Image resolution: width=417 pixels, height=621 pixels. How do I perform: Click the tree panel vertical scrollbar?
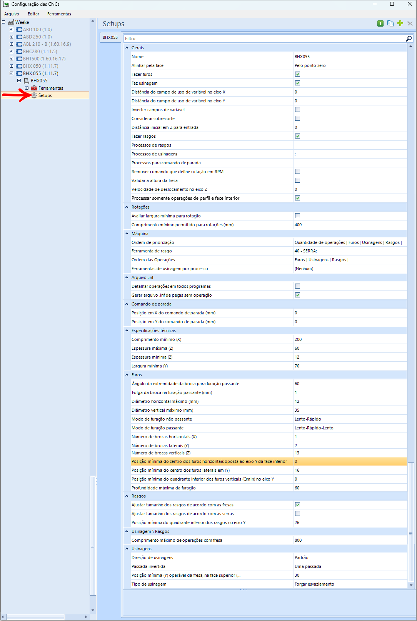[93, 536]
